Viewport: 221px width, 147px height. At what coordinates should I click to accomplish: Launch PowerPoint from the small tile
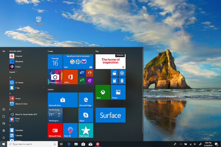89,73
